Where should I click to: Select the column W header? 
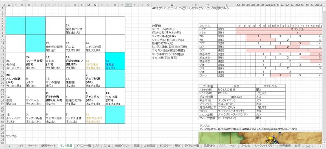tap(172, 5)
